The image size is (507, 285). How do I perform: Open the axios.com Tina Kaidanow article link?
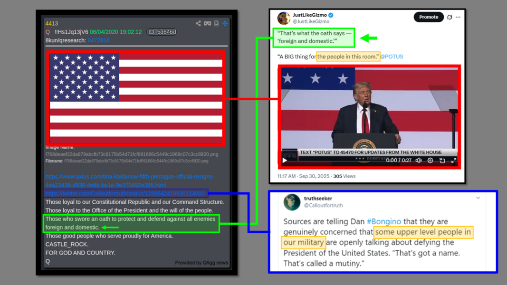[130, 180]
